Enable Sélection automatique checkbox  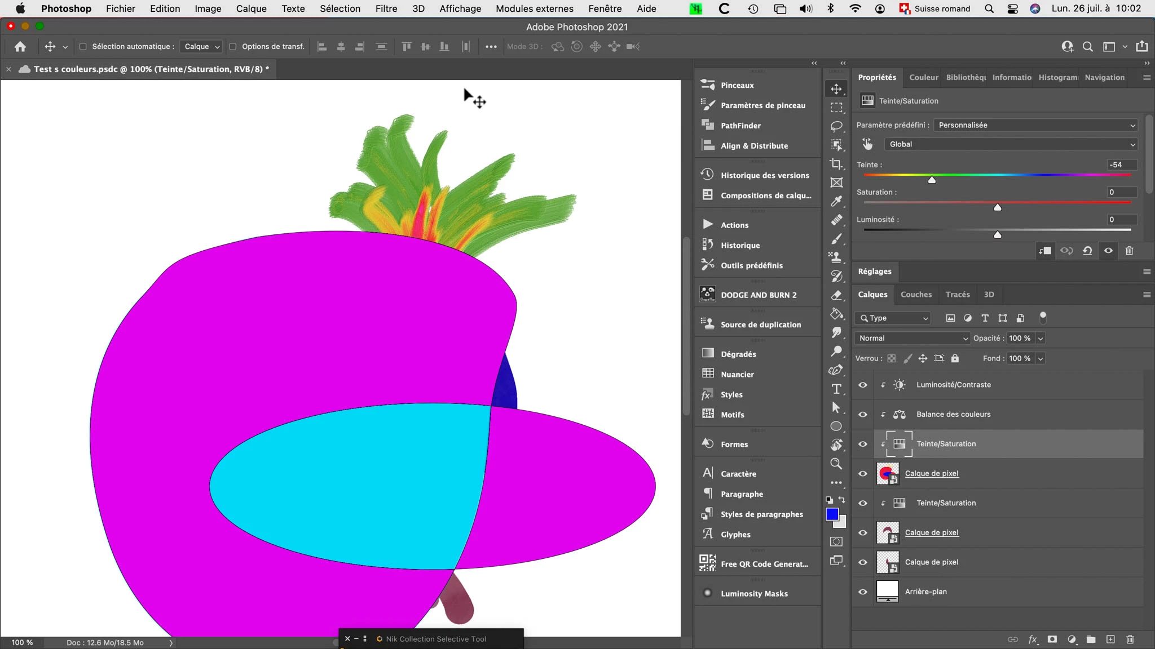click(x=83, y=47)
